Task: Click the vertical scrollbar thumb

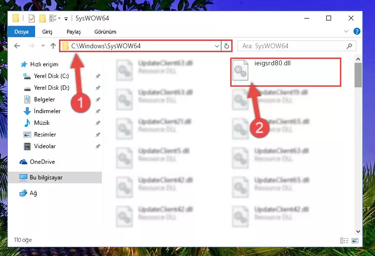Action: click(x=358, y=75)
